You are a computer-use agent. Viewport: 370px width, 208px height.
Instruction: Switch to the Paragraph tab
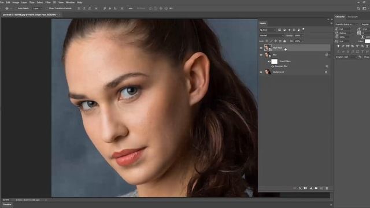pyautogui.click(x=353, y=17)
